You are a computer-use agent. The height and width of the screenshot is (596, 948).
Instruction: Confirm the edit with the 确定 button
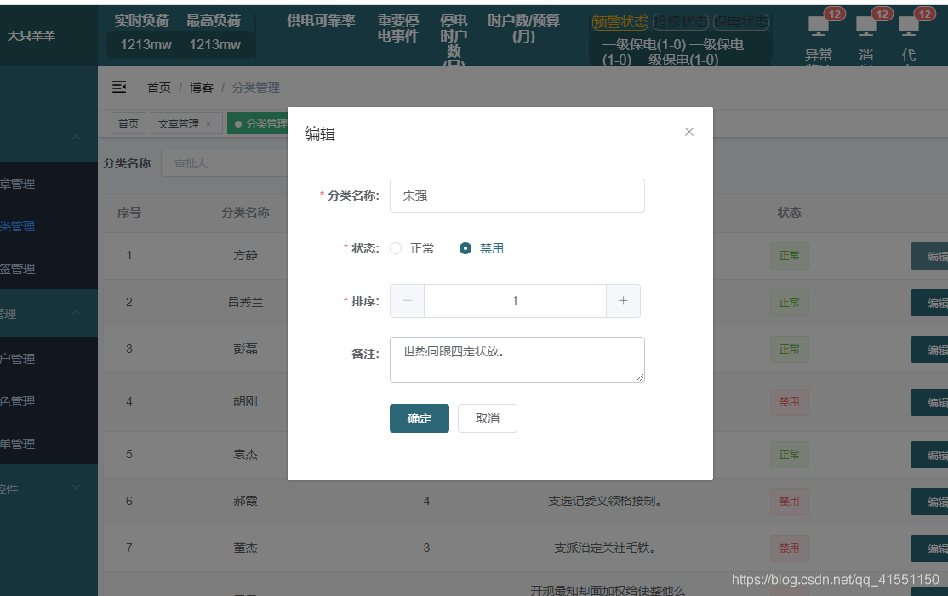[419, 417]
